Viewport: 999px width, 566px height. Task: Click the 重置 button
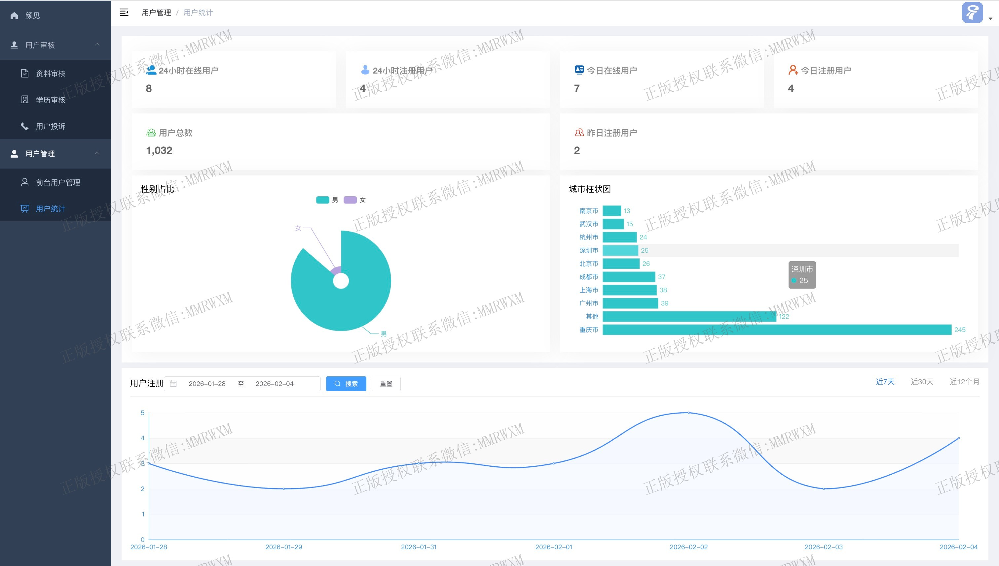[x=386, y=384]
